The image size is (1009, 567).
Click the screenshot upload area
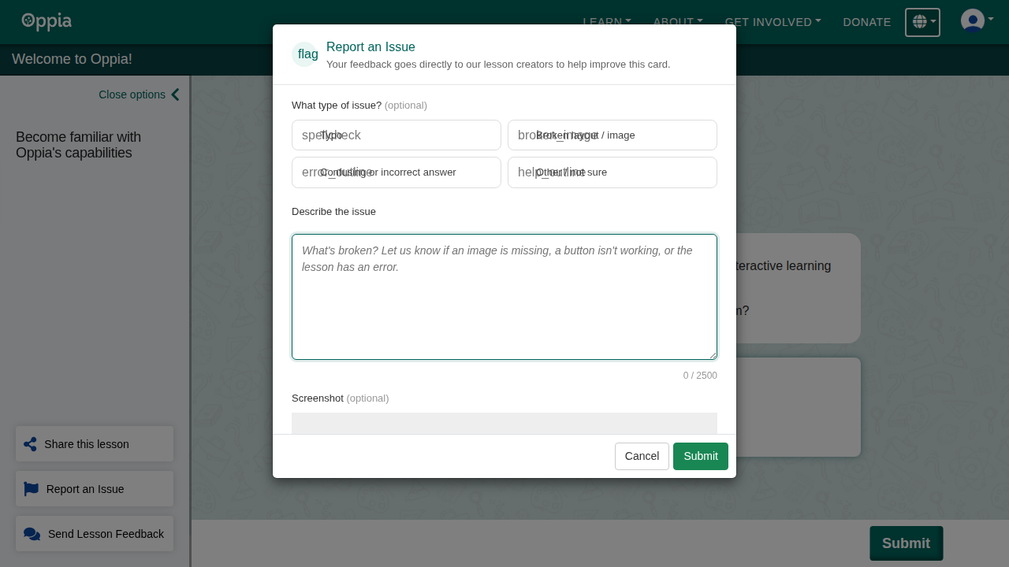tap(504, 423)
